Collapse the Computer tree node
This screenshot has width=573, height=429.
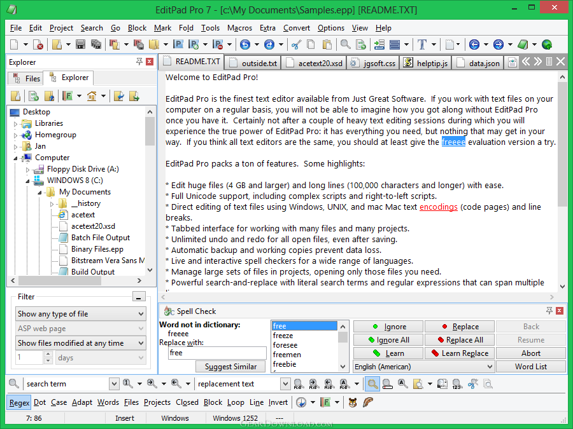[x=15, y=158]
